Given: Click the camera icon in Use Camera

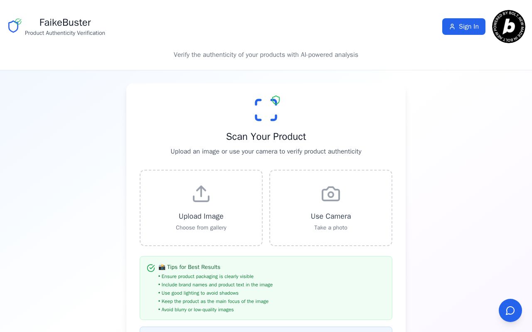Looking at the screenshot, I should click(331, 194).
